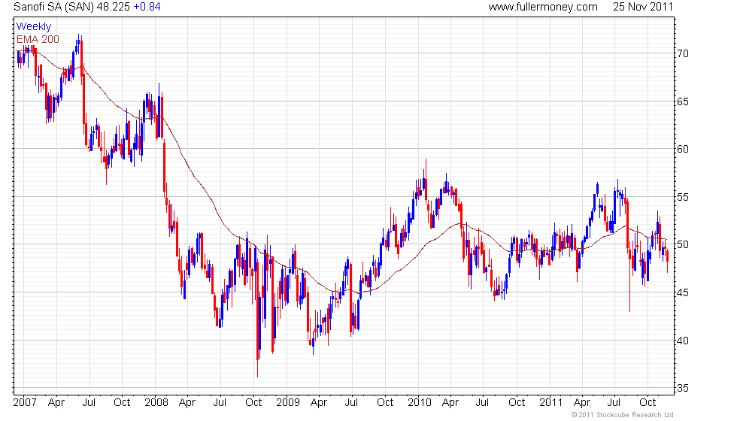Click the price change value '+0.84'
The image size is (737, 421).
click(147, 7)
